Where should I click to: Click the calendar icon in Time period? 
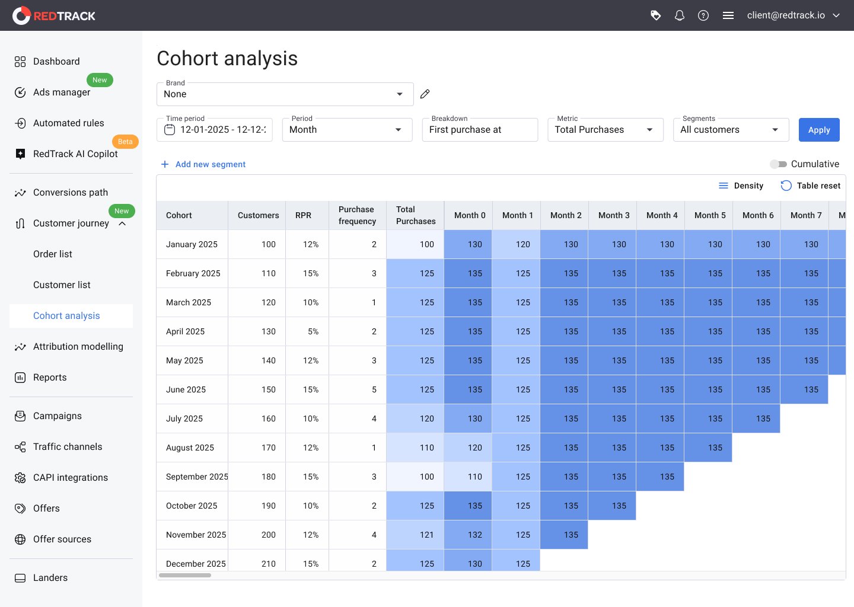pyautogui.click(x=170, y=130)
